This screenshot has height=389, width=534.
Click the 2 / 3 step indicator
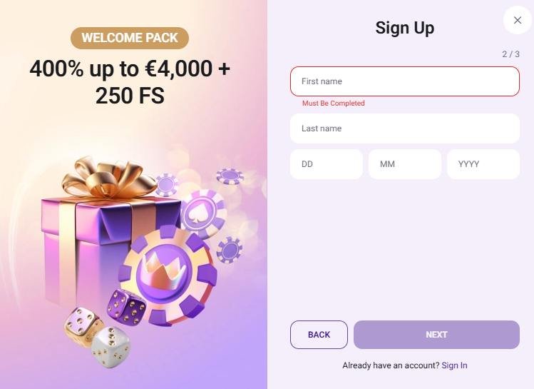[x=511, y=54]
